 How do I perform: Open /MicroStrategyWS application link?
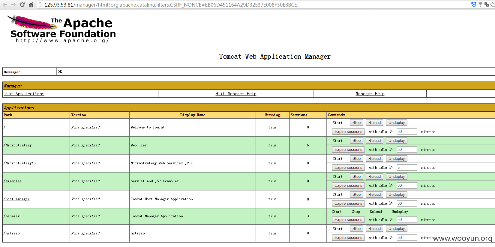[19, 163]
